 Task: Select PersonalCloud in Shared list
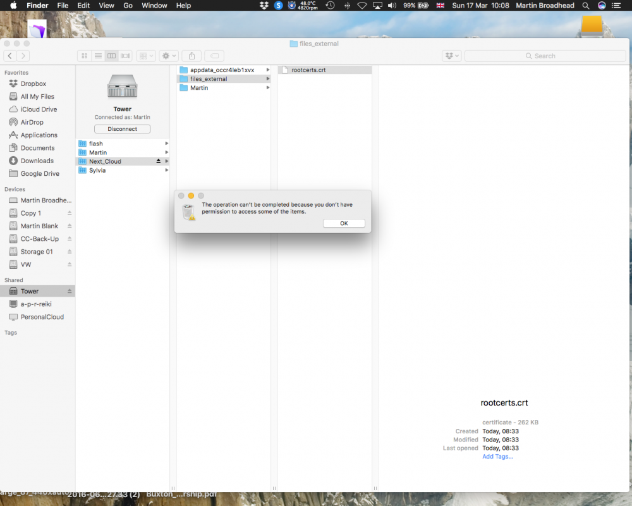point(37,317)
